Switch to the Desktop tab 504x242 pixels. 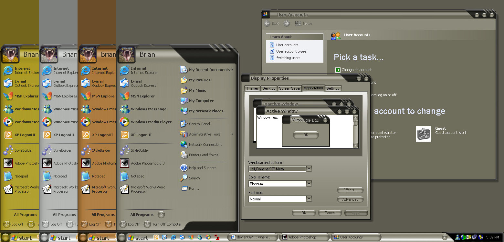[x=269, y=88]
